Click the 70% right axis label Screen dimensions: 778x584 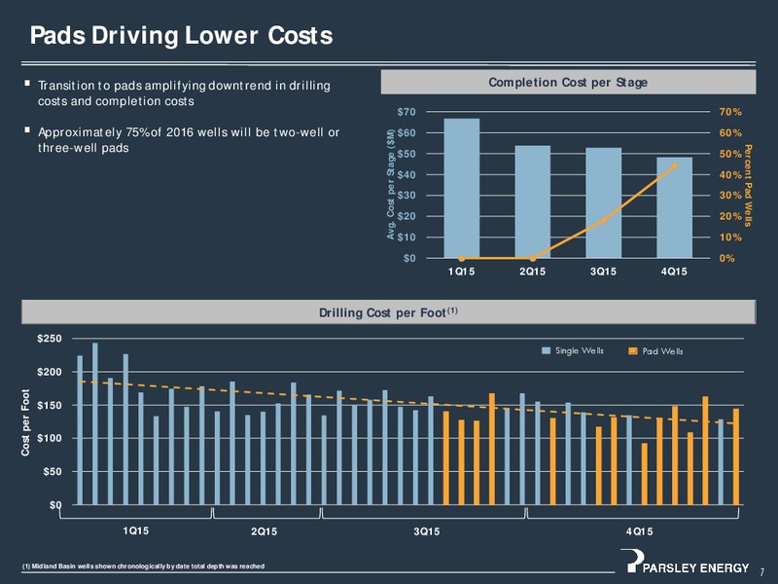730,112
